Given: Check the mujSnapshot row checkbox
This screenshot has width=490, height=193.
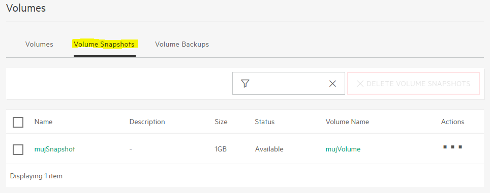Looking at the screenshot, I should tap(18, 149).
